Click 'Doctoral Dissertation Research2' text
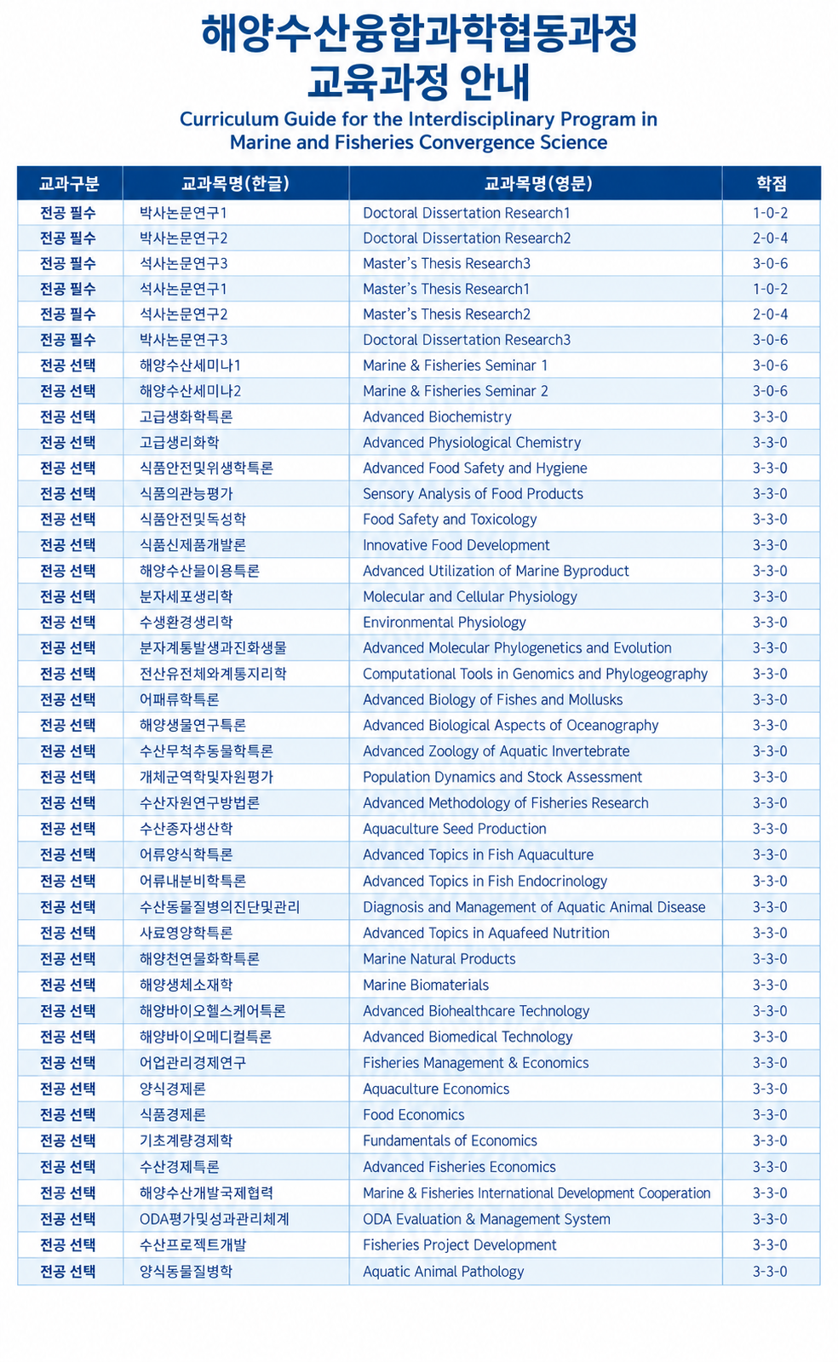Screen dimensions: 838x1362 [467, 238]
